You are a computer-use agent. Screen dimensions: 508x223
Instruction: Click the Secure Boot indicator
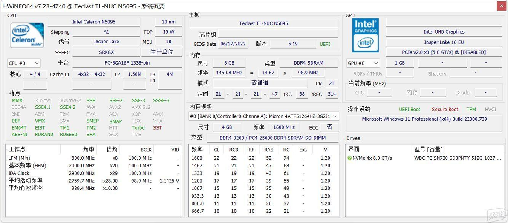point(445,110)
